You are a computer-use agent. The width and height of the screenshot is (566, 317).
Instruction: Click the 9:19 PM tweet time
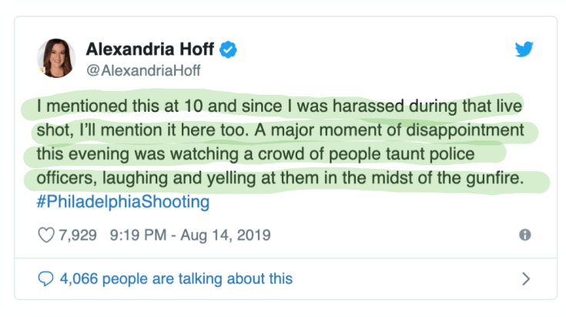point(134,235)
